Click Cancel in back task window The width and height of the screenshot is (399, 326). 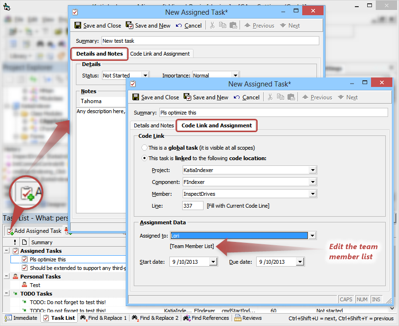(188, 26)
